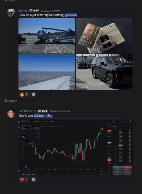The image size is (142, 194).
Task: Click the green Buy button in chart
Action: pyautogui.click(x=117, y=167)
